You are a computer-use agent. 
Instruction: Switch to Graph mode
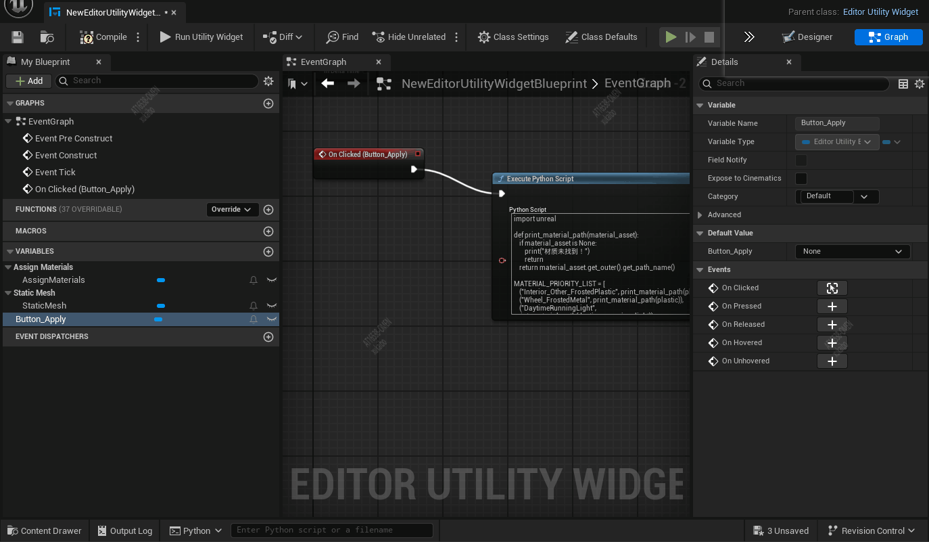click(x=888, y=37)
